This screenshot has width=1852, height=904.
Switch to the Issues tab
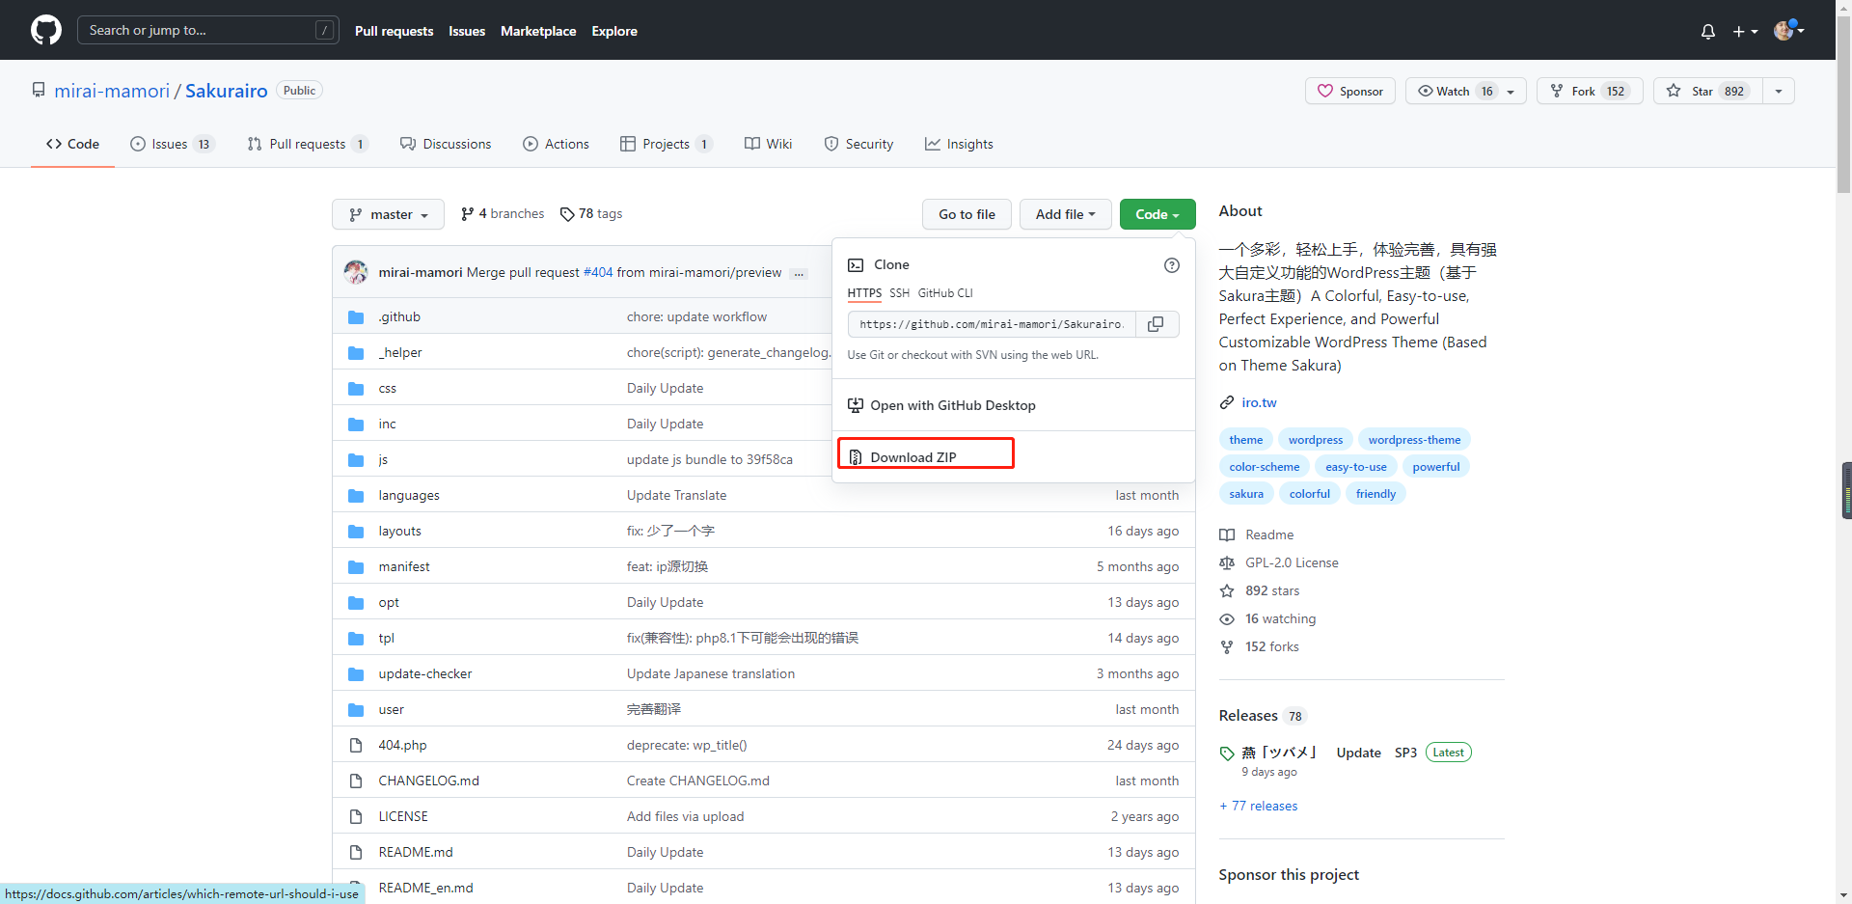coord(172,144)
